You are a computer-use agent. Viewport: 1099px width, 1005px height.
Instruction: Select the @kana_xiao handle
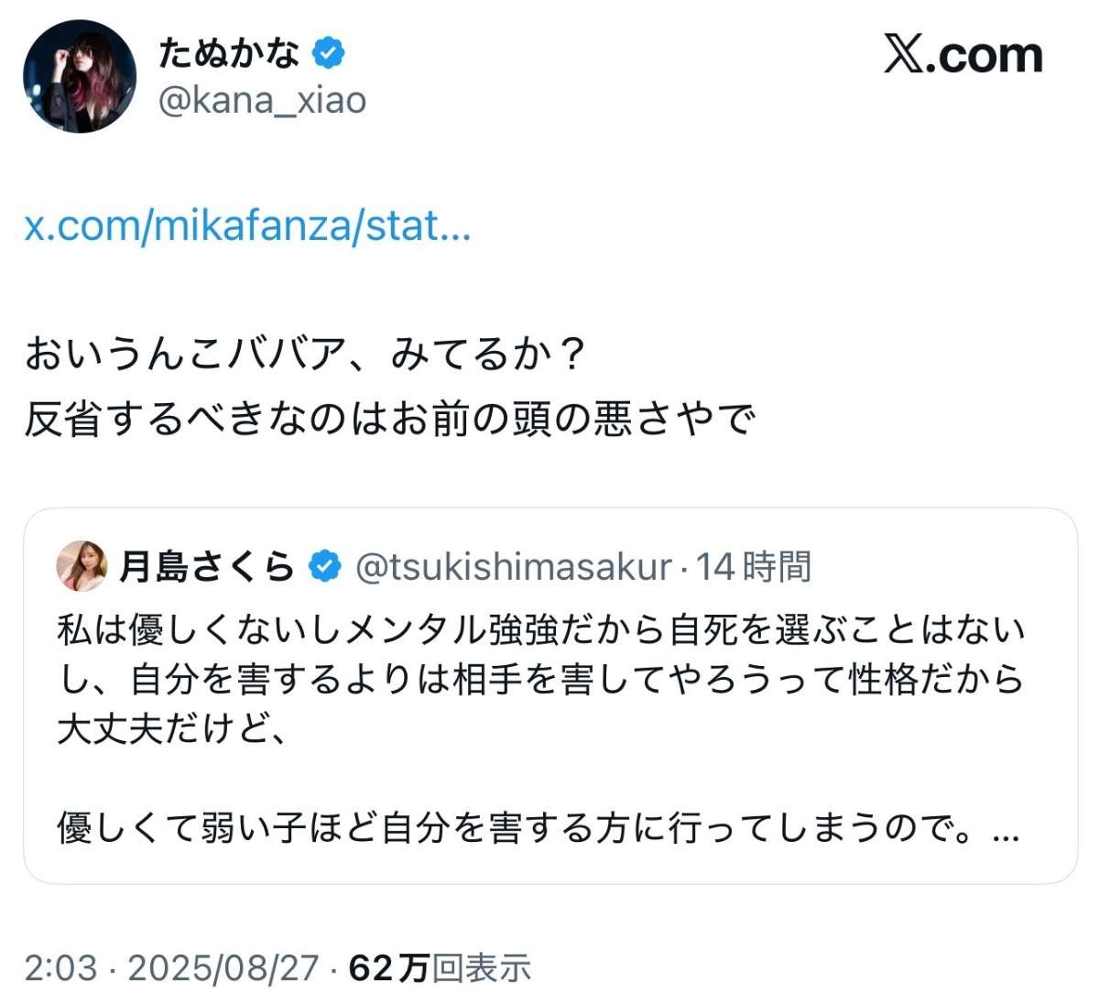[x=265, y=101]
